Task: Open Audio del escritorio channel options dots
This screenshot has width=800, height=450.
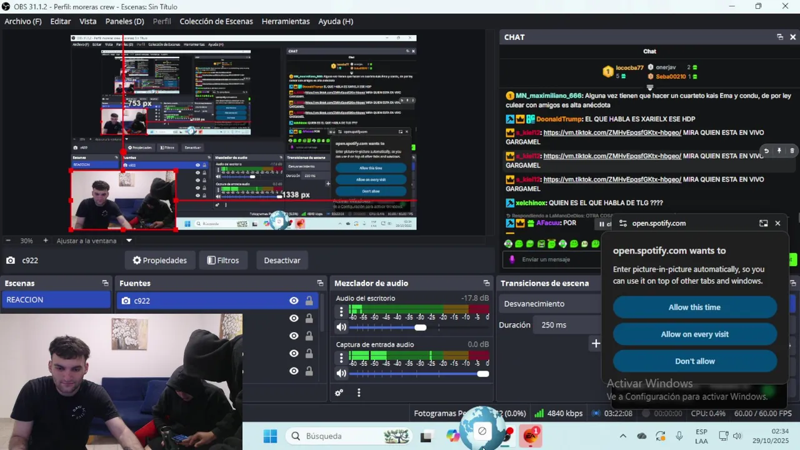Action: tap(341, 311)
